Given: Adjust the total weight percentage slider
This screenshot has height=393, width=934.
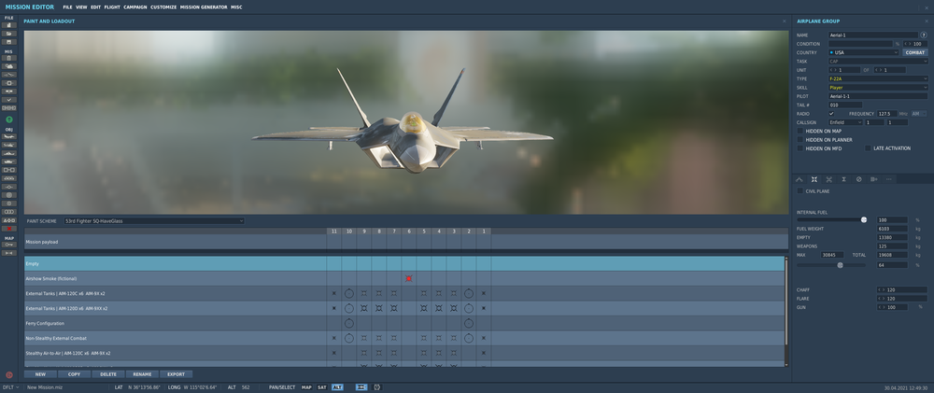Looking at the screenshot, I should click(831, 265).
